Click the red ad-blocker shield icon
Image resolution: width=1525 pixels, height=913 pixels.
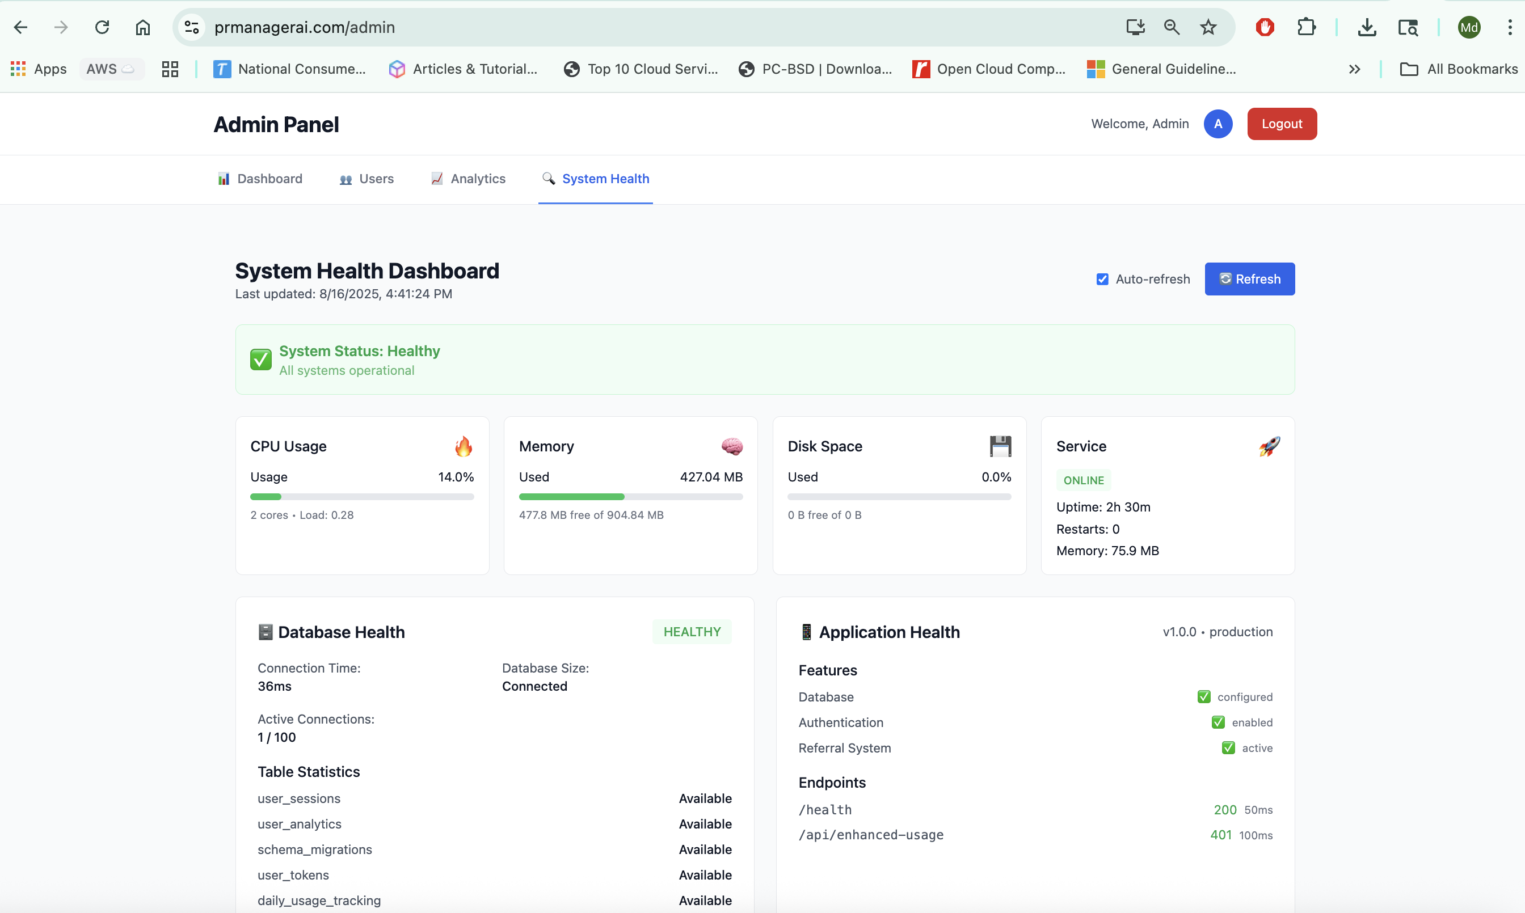(x=1265, y=27)
